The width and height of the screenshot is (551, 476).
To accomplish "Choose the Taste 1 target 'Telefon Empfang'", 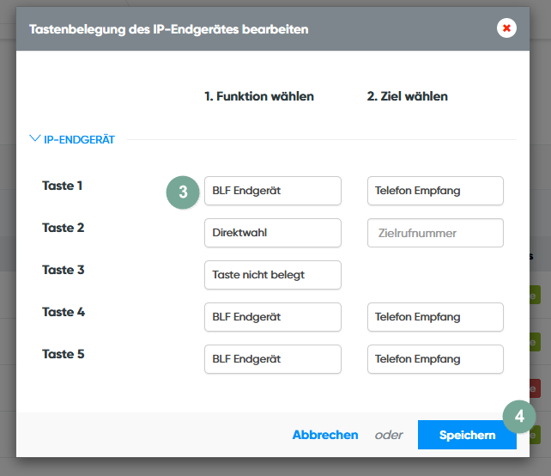I will [x=434, y=191].
